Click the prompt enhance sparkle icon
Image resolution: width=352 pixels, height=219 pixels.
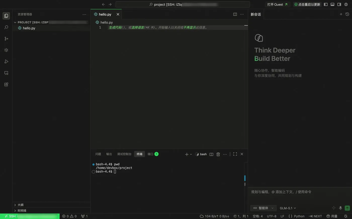[x=334, y=208]
